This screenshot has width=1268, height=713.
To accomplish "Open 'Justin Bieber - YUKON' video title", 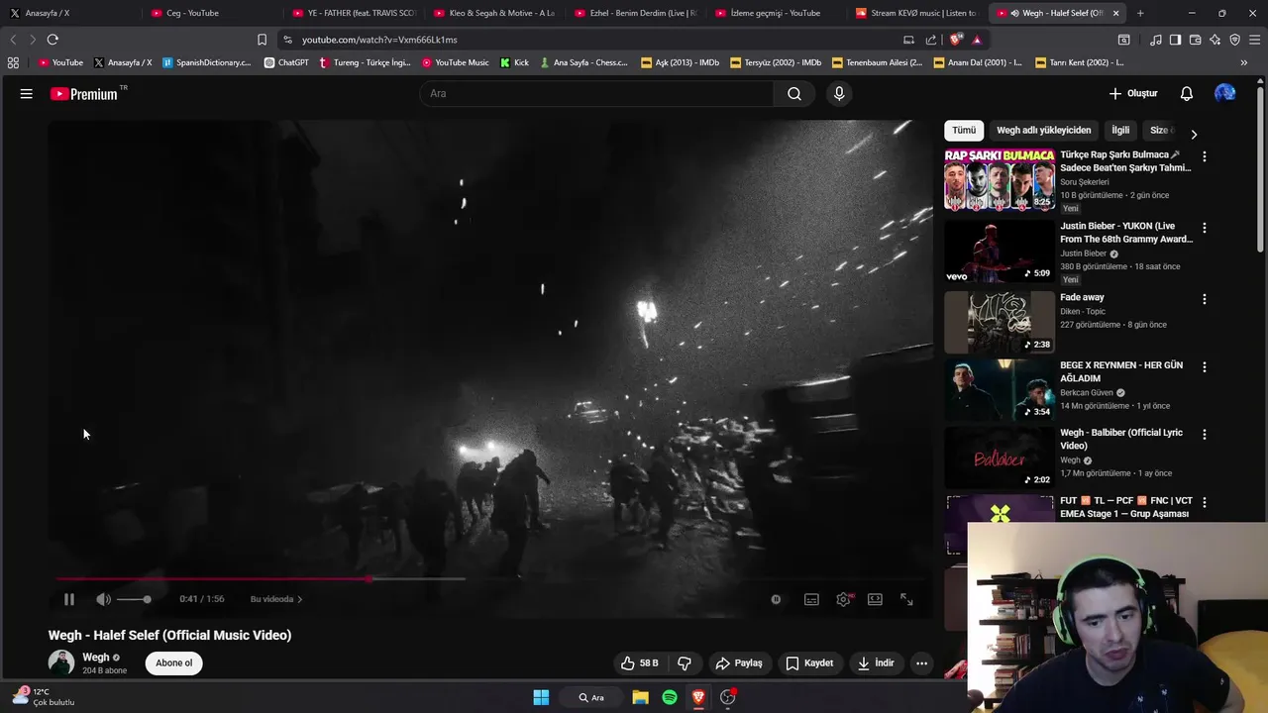I will point(1126,233).
